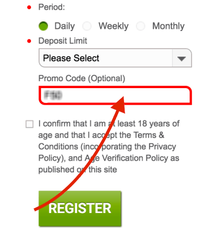Focus the Promo Code input field
Viewport: 218px width, 236px height.
point(115,96)
